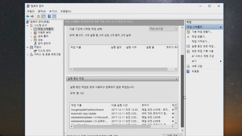Select the 성능 icon in tree
The height and width of the screenshot is (136, 242).
(35, 40)
